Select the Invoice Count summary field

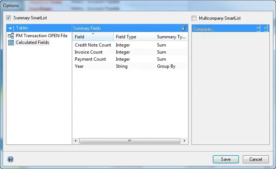(89, 52)
